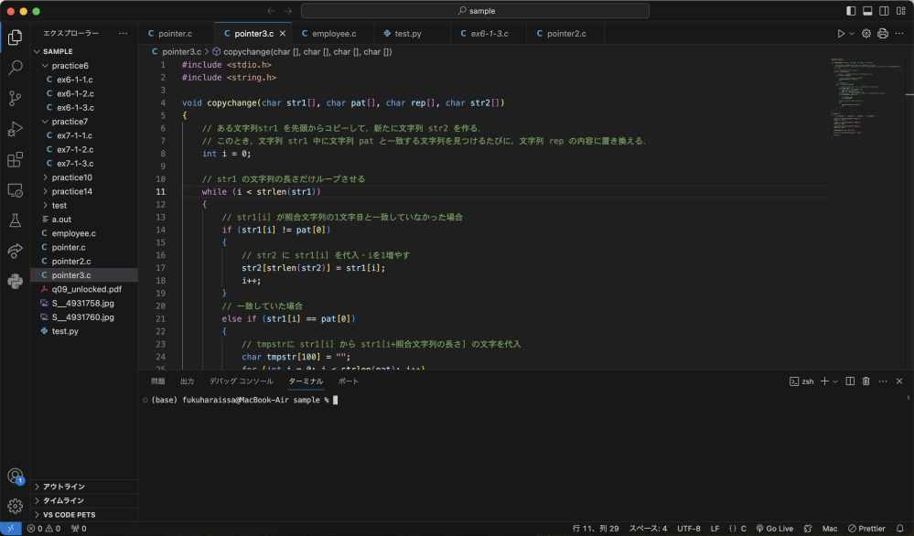The width and height of the screenshot is (914, 536).
Task: Close the terminal panel
Action: click(x=899, y=381)
